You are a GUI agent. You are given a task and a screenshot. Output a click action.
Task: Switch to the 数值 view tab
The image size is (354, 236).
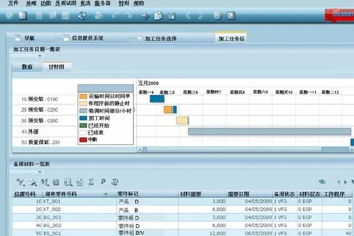[27, 67]
